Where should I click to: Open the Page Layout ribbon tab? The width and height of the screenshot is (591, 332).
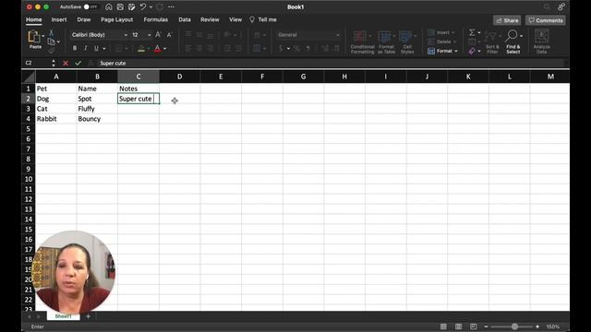tap(117, 19)
